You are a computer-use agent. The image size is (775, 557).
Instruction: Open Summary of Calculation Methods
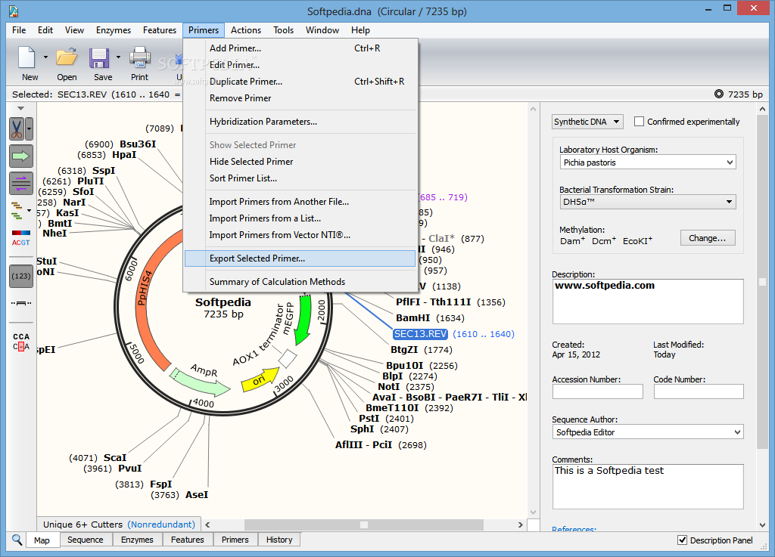point(300,282)
